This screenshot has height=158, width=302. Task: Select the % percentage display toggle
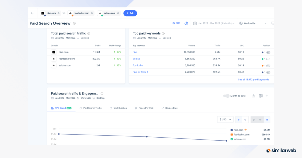(x=245, y=120)
